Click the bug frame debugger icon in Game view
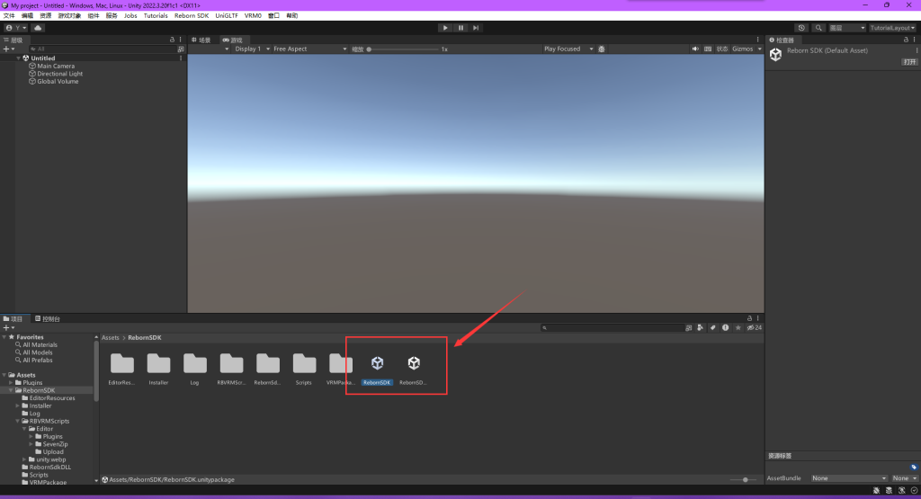 (602, 49)
